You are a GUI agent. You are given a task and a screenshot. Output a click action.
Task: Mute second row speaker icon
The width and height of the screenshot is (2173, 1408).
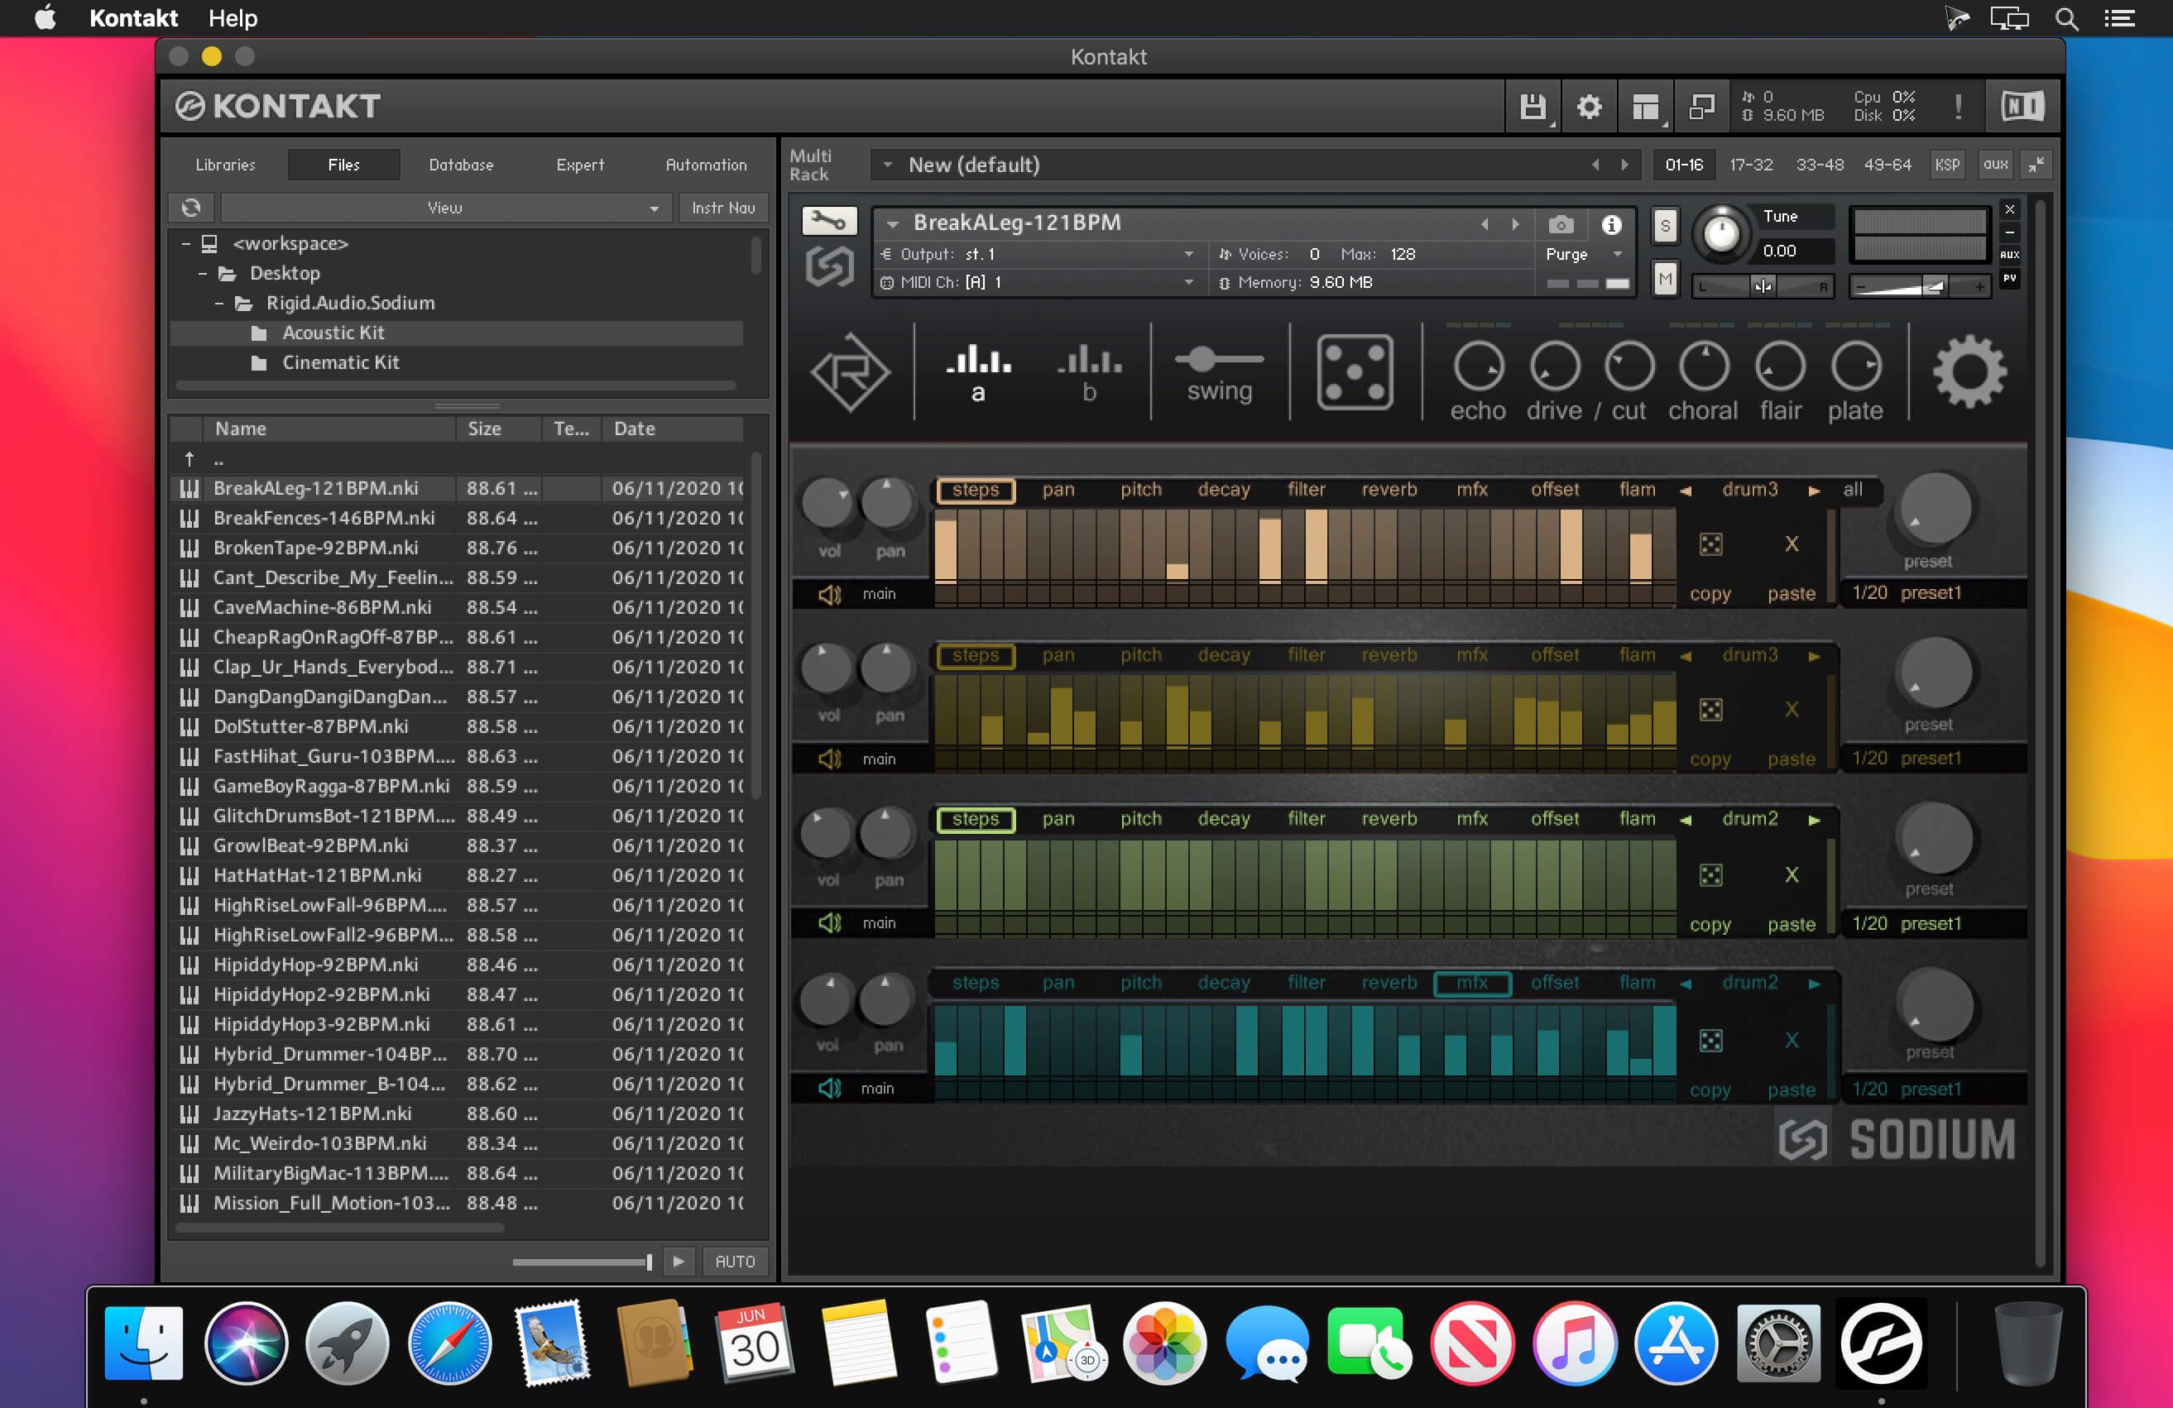click(x=829, y=759)
